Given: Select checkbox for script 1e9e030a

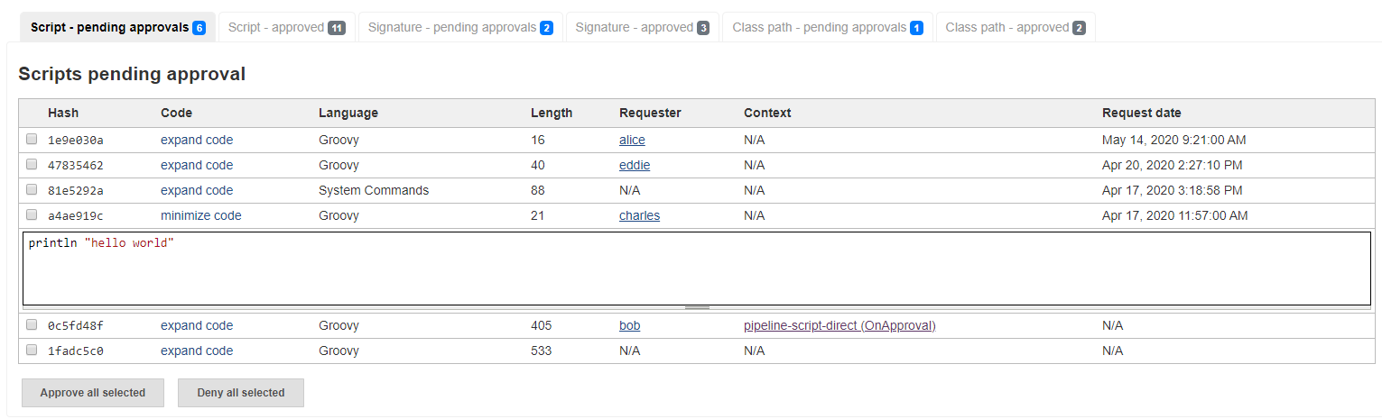Looking at the screenshot, I should click(x=32, y=140).
